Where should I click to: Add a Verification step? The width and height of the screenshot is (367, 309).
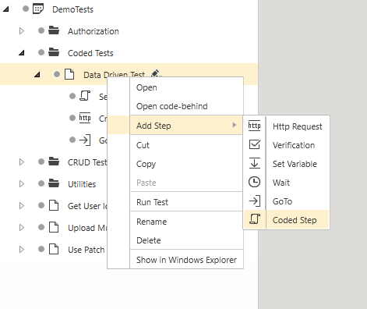tap(286, 145)
